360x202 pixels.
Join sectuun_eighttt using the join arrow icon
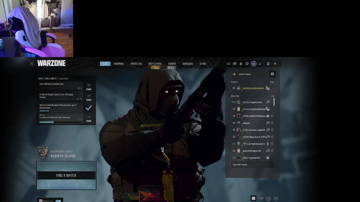tap(272, 130)
